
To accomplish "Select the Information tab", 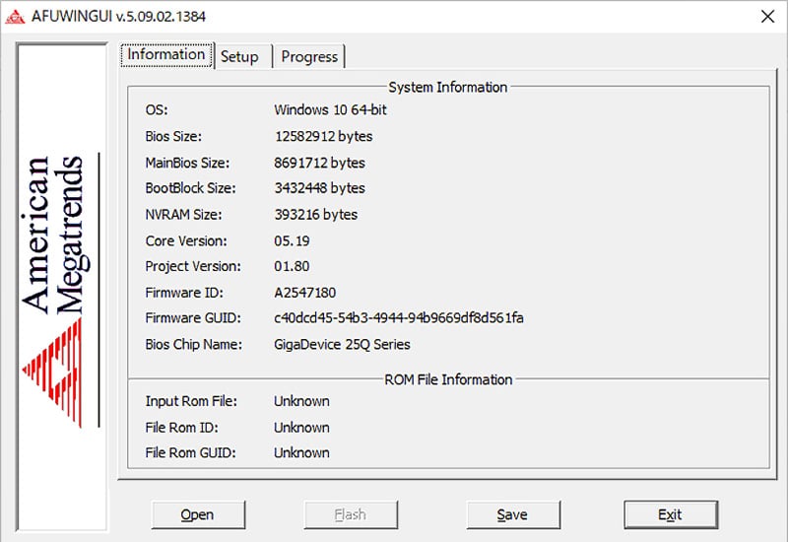I will point(166,54).
